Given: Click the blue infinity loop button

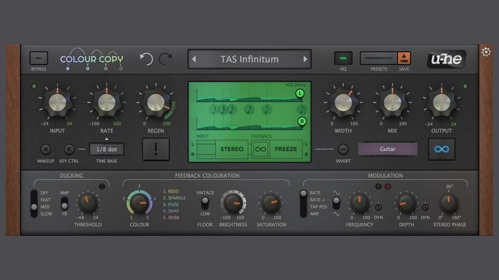Looking at the screenshot, I should coord(441,149).
